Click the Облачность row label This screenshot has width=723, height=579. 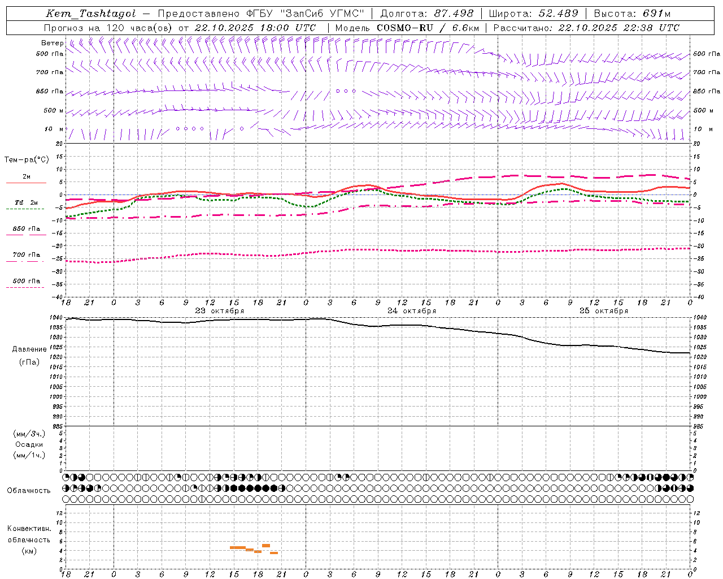click(x=29, y=491)
